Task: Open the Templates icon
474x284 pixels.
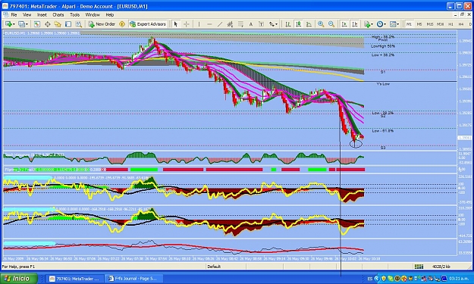Action: point(393,24)
